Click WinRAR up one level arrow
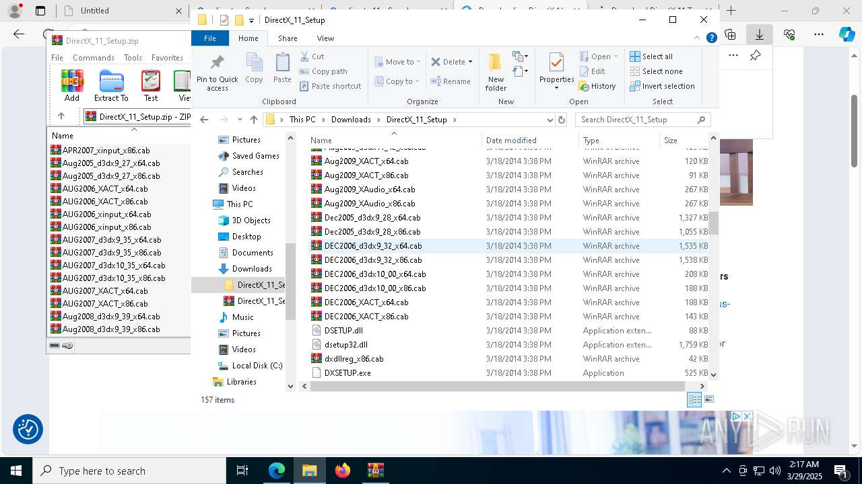Screen dimensions: 862x484 point(61,116)
